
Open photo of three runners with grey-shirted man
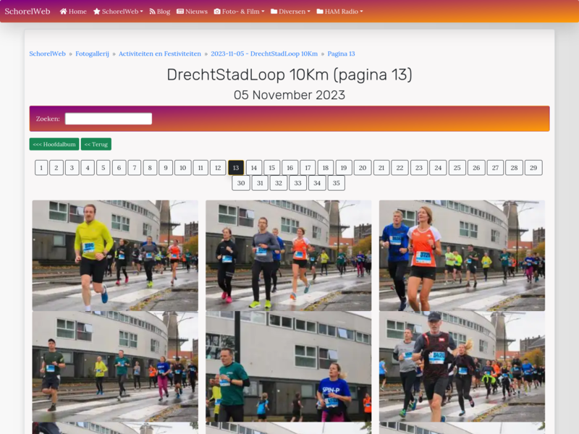pyautogui.click(x=288, y=255)
